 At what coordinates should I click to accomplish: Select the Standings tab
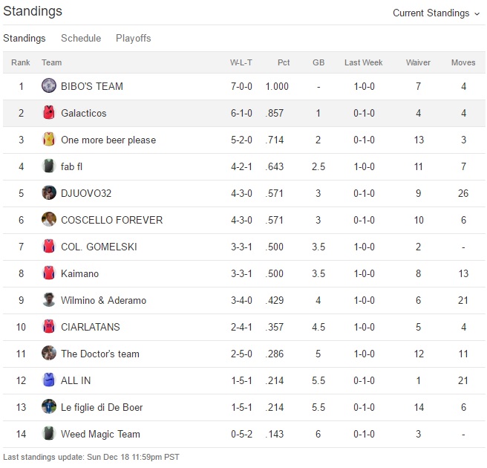(24, 38)
